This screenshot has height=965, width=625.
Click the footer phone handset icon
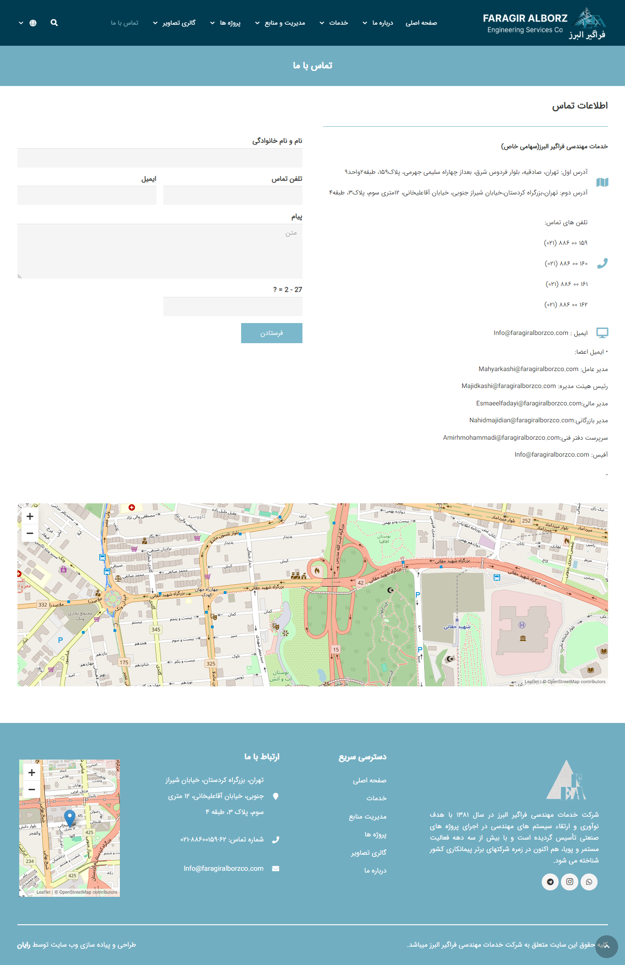[x=275, y=840]
